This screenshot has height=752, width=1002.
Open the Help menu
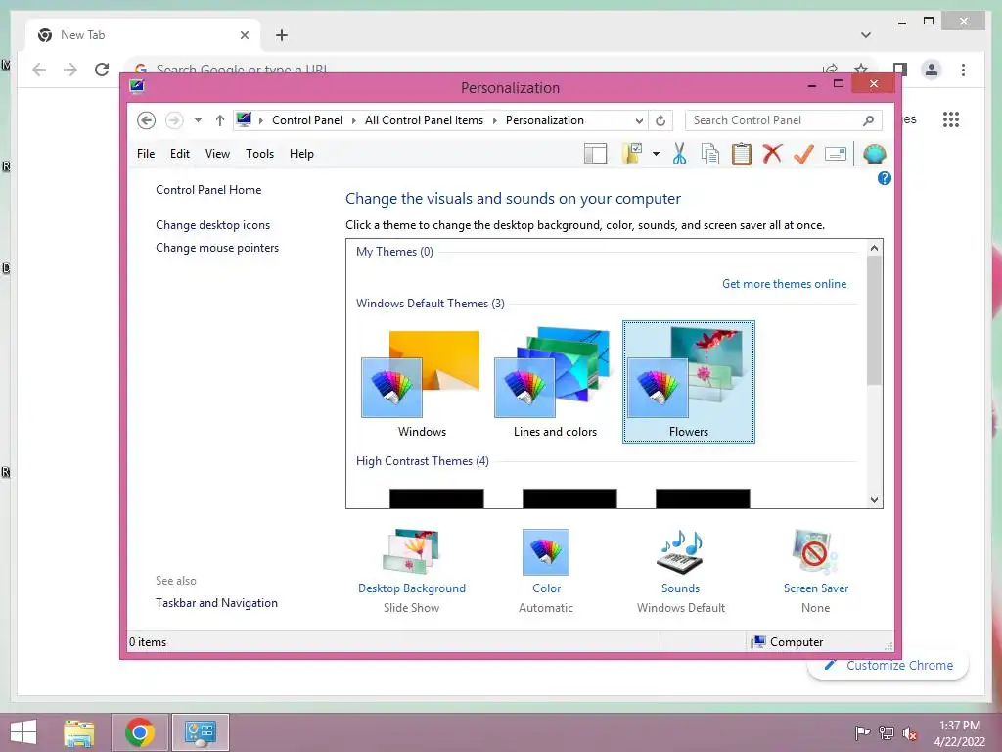pyautogui.click(x=301, y=154)
